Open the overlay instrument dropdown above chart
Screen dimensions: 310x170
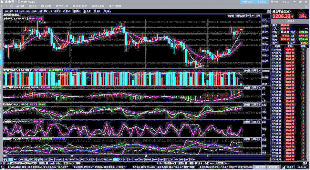click(x=240, y=15)
